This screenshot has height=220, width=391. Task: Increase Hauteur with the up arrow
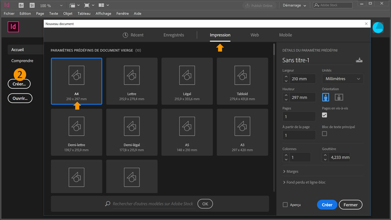[x=286, y=95]
